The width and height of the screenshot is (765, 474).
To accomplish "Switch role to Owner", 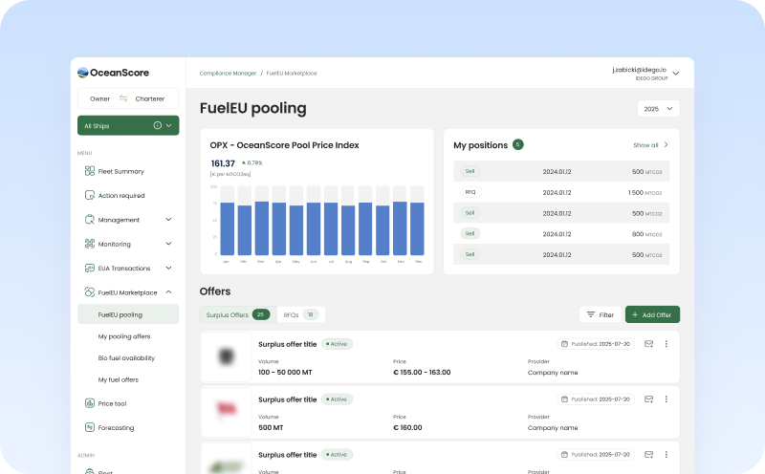I will [x=99, y=98].
